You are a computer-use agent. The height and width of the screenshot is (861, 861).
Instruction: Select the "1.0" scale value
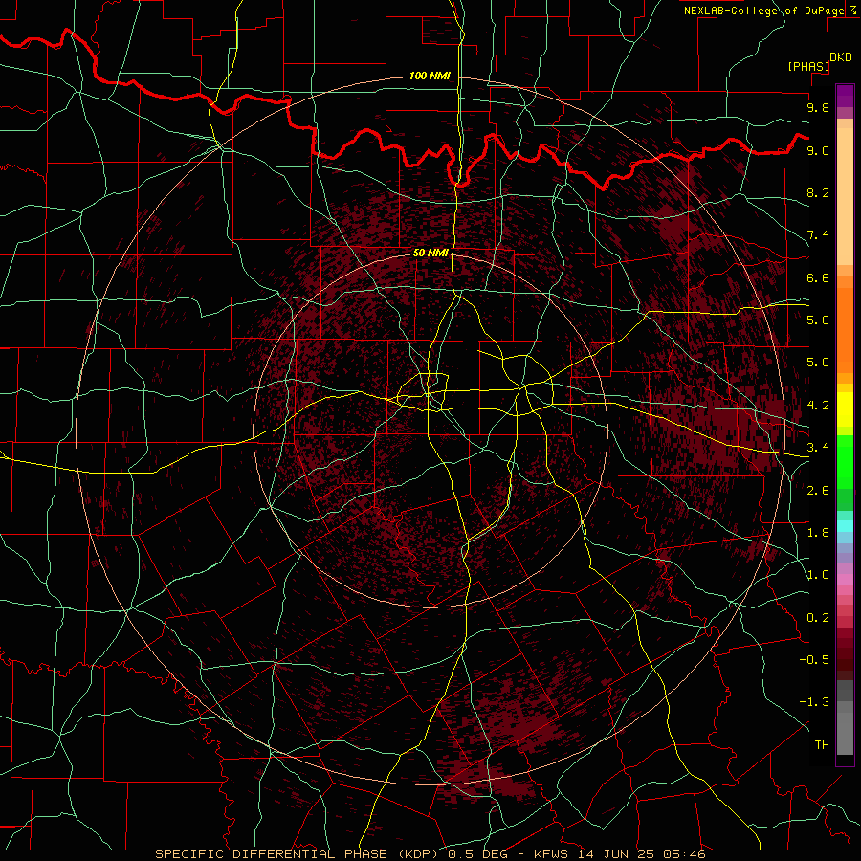click(818, 575)
